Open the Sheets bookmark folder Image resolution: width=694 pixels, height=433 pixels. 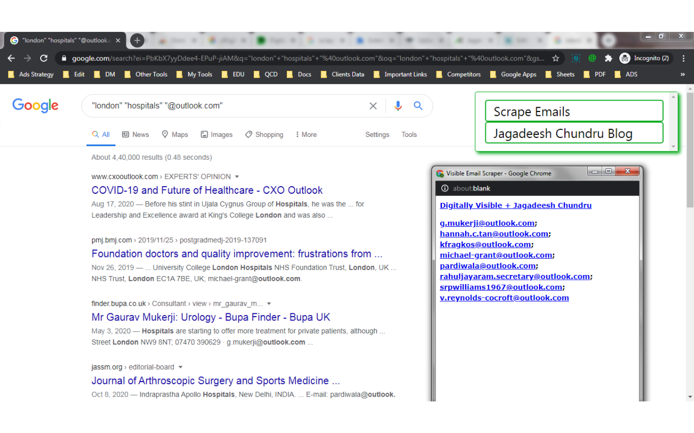pos(560,74)
